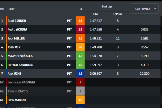Click the Rider column header
The width and height of the screenshot is (162, 108).
(12, 9)
